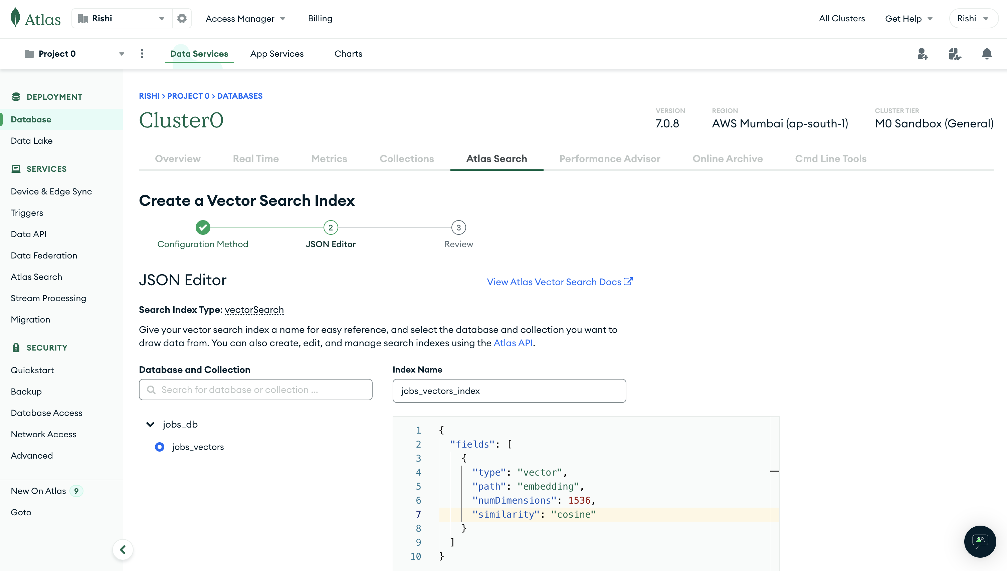Open the Performance Advisor tab
This screenshot has height=571, width=1007.
pos(610,159)
